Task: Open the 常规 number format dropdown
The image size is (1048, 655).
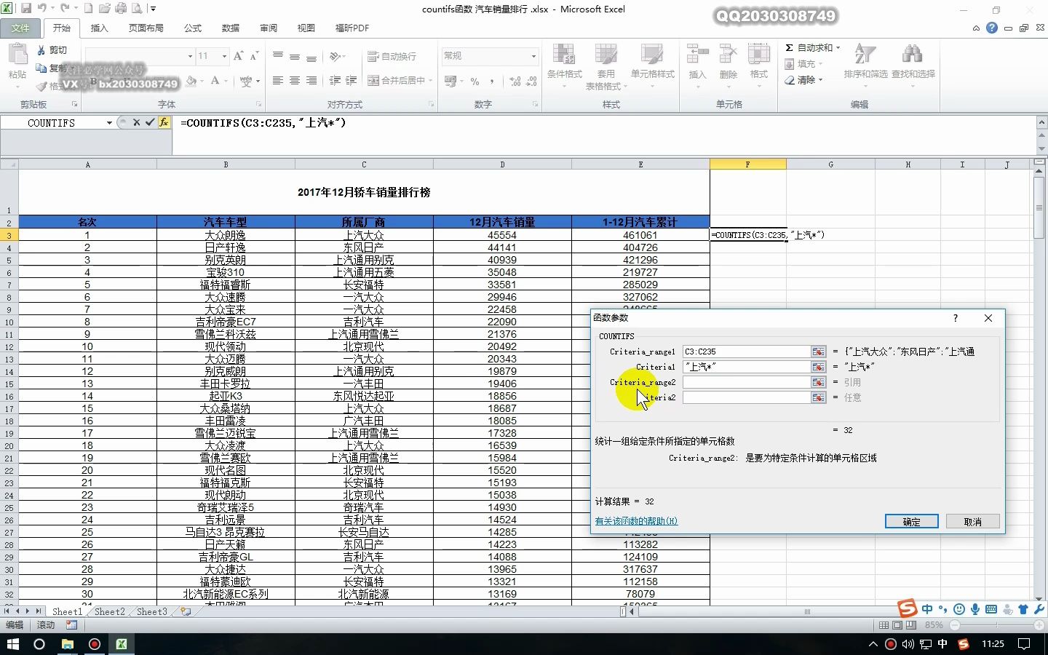Action: coord(533,56)
